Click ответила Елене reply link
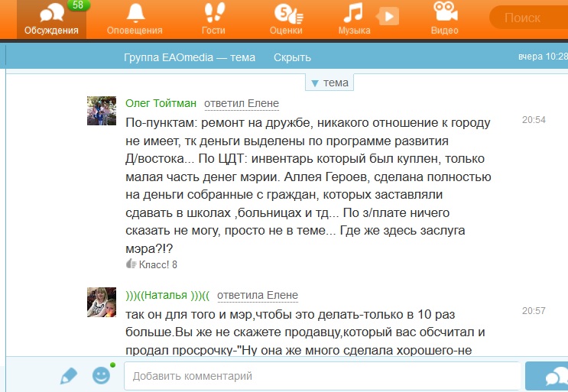The width and height of the screenshot is (568, 392). [x=258, y=296]
